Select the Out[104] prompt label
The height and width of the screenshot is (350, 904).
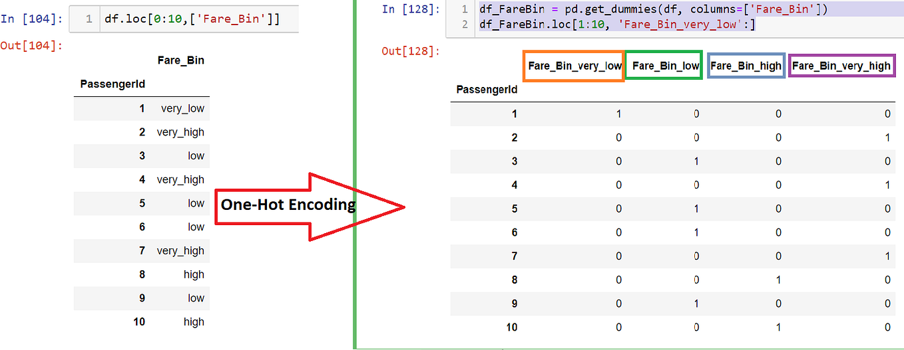[x=32, y=45]
